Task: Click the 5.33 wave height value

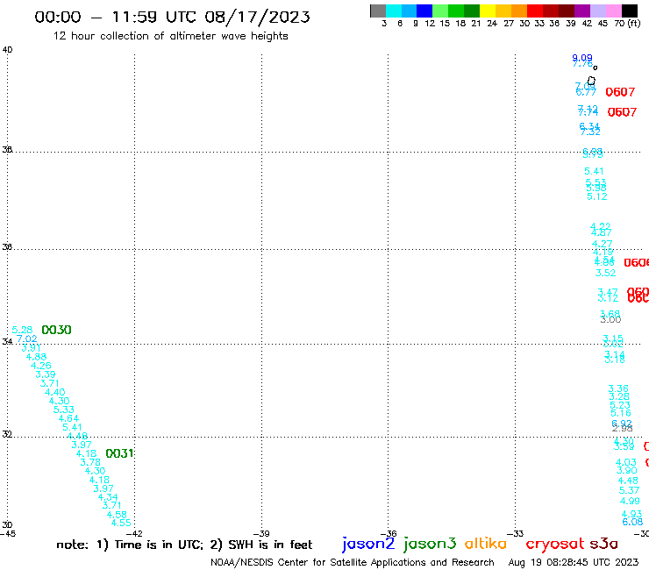Action: (64, 410)
